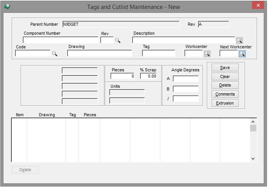The height and width of the screenshot is (188, 268).
Task: Click the Pieces quantity field
Action: (123, 76)
